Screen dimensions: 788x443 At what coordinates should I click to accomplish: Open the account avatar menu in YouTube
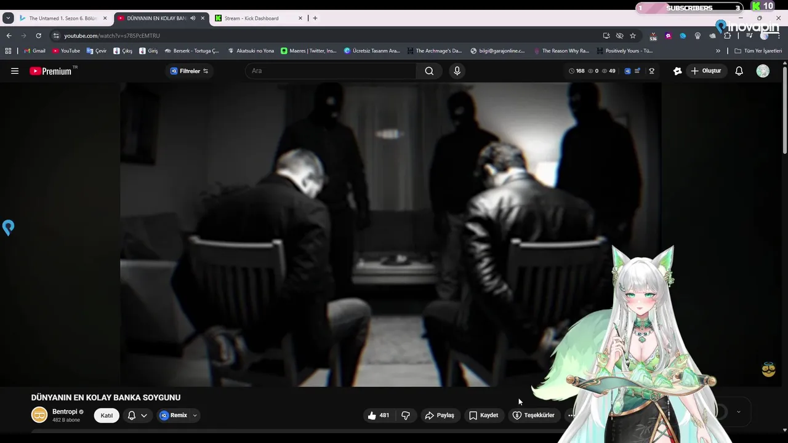[763, 71]
